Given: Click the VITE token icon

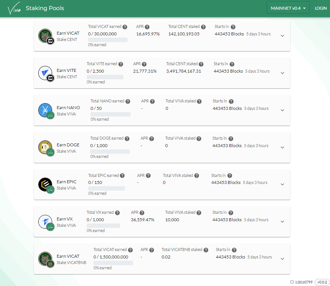Looking at the screenshot, I should [45, 73].
